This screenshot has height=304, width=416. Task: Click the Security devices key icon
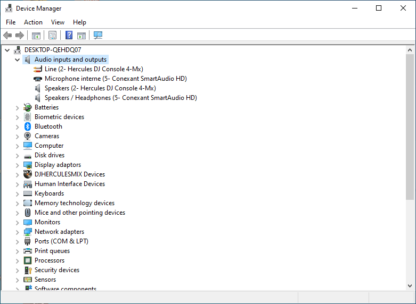coord(28,270)
